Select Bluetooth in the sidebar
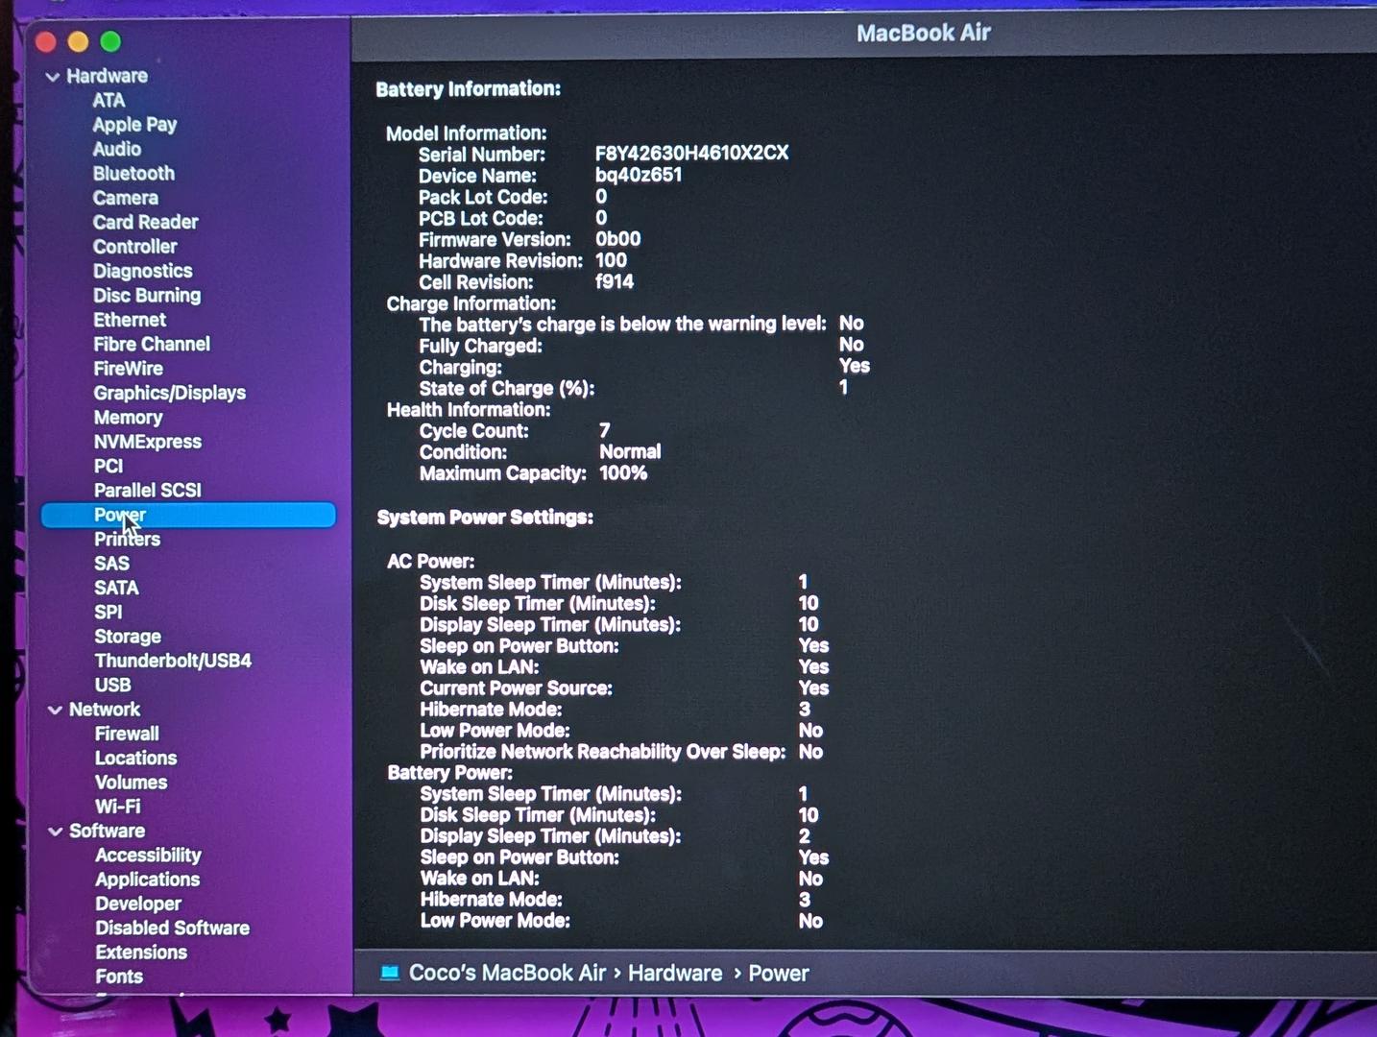 point(133,174)
